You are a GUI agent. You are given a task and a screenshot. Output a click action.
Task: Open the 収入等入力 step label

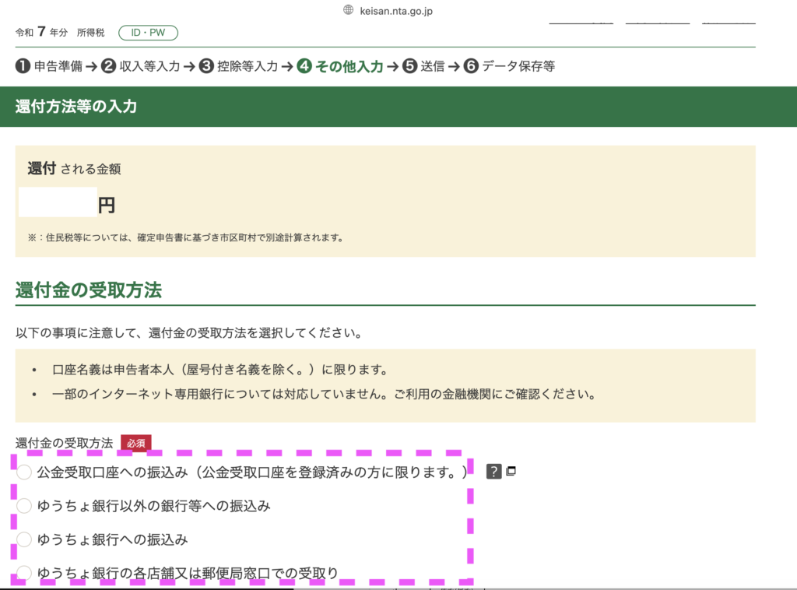[149, 66]
